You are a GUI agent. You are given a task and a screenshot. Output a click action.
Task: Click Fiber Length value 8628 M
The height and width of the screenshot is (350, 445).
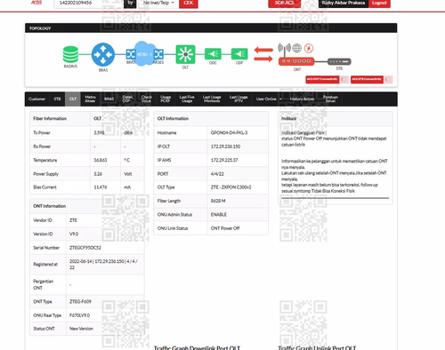218,201
